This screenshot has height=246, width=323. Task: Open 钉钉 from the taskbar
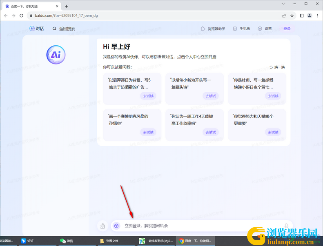point(38,241)
